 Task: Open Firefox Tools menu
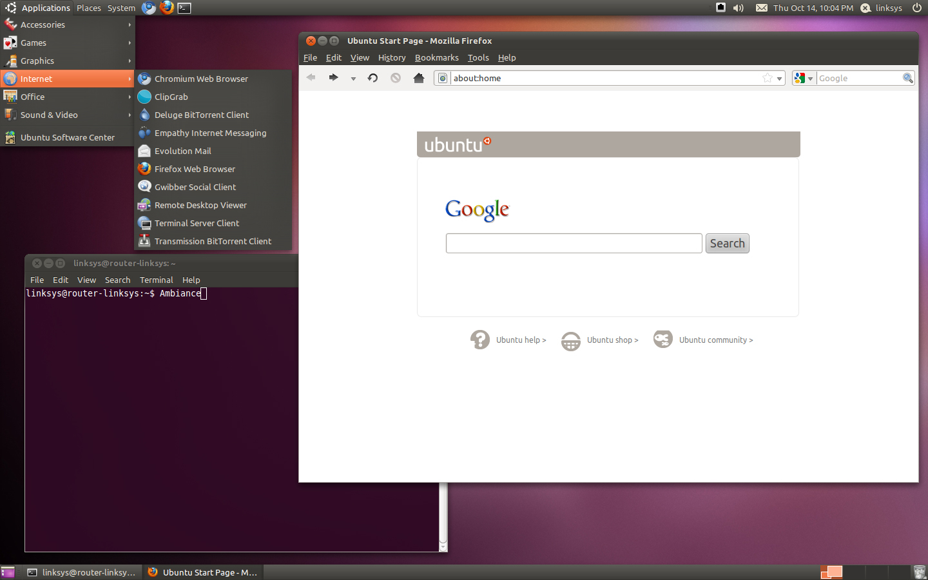[478, 57]
